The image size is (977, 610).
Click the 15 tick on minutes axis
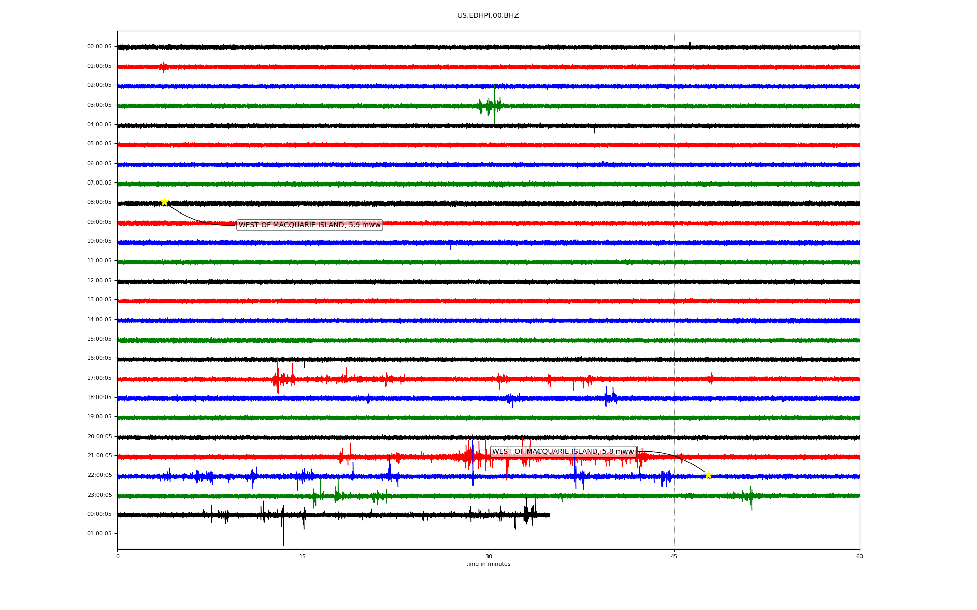click(303, 556)
